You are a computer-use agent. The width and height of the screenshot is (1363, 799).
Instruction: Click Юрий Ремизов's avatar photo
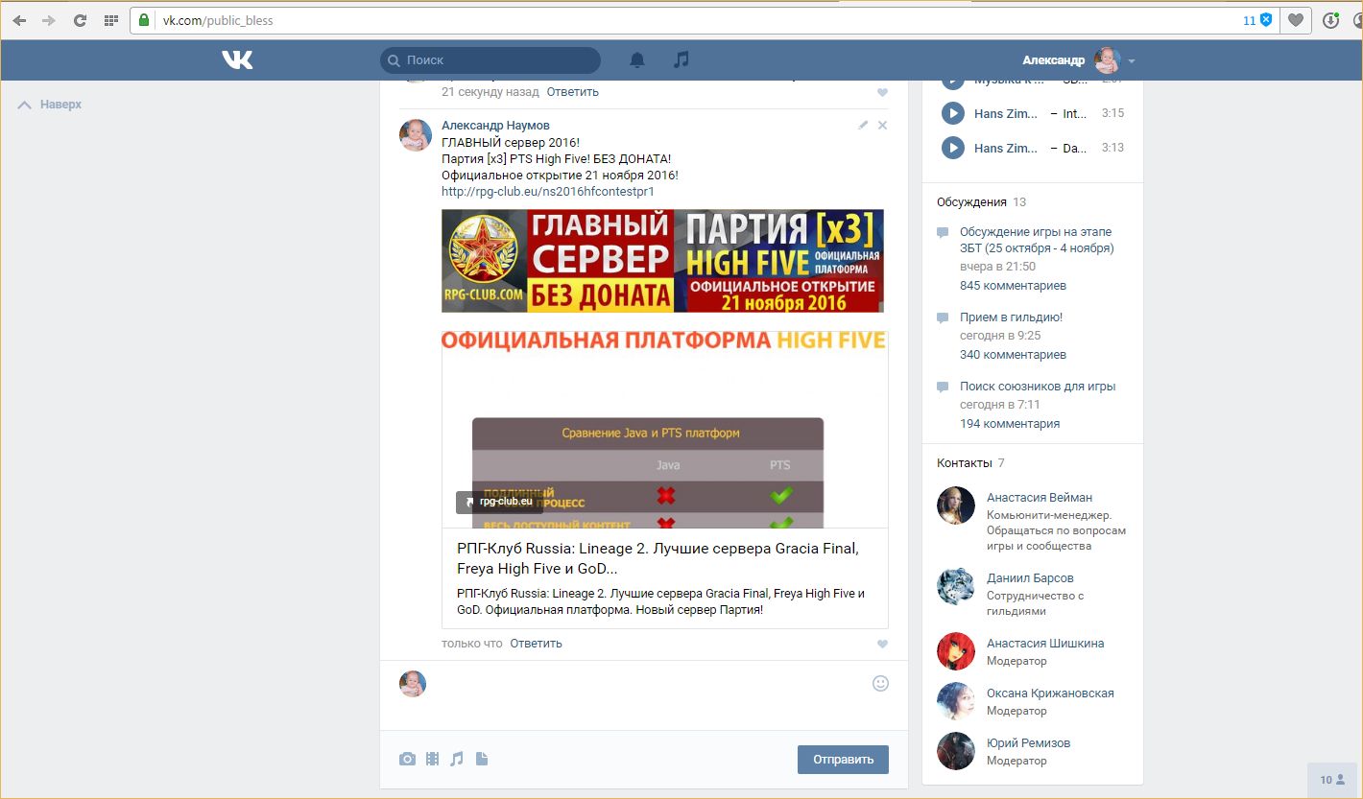pyautogui.click(x=956, y=751)
